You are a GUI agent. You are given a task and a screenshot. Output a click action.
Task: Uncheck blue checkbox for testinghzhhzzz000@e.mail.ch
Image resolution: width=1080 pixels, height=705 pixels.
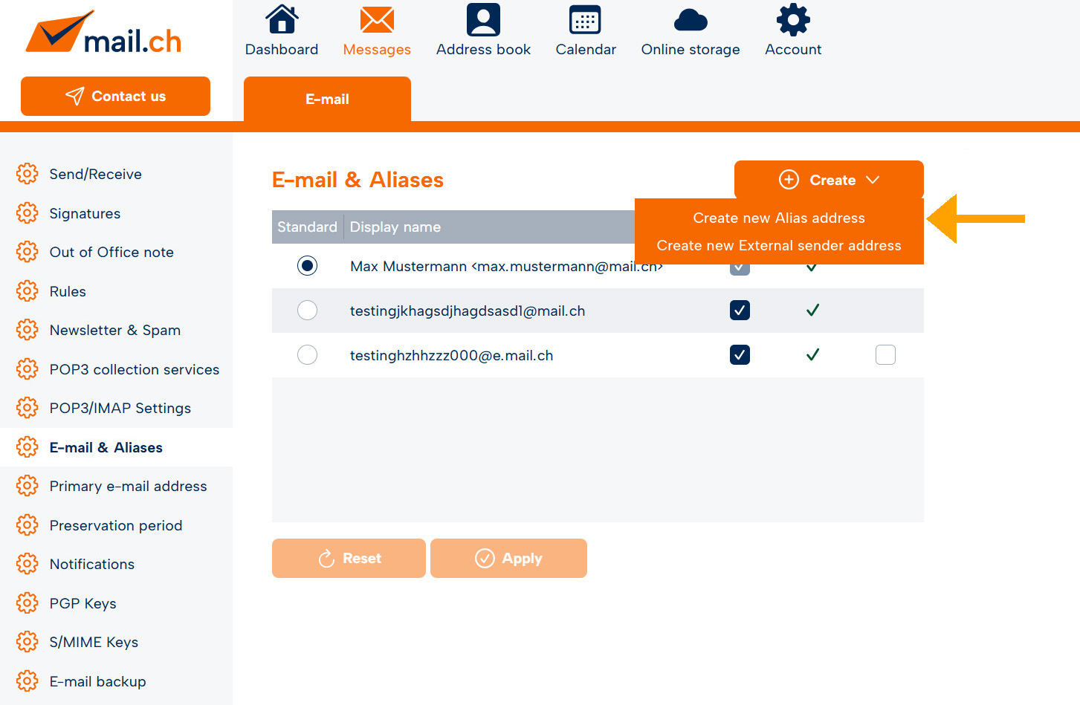740,355
